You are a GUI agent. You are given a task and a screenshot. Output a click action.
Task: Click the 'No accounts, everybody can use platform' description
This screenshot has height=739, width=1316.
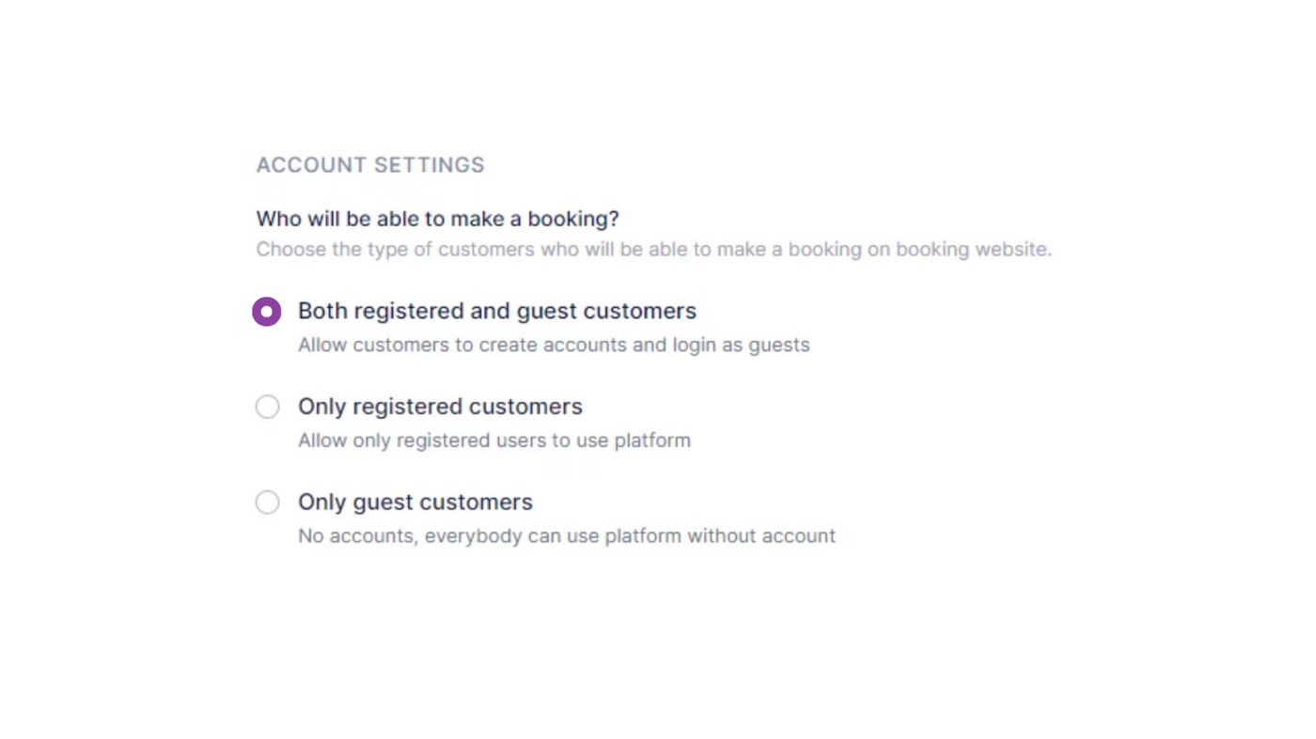pos(566,536)
